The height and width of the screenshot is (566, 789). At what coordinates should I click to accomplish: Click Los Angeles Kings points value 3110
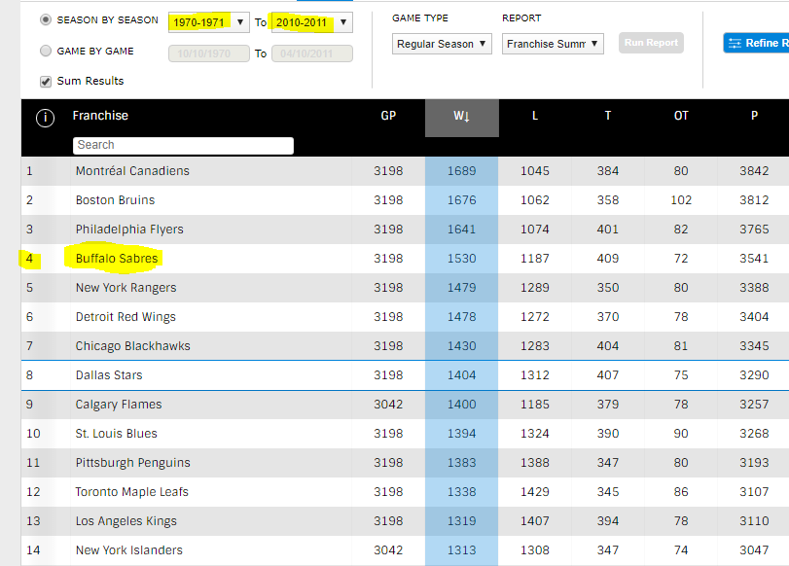tap(754, 521)
